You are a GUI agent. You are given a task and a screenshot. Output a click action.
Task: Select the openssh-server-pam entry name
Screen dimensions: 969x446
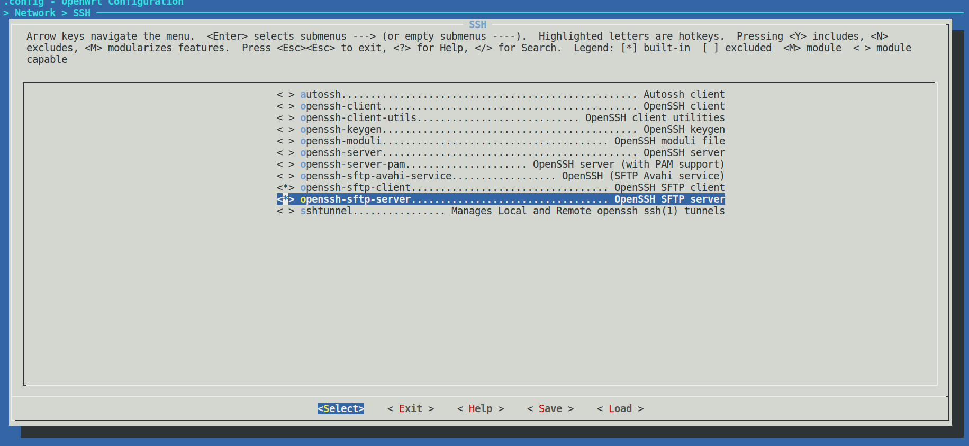(x=352, y=165)
